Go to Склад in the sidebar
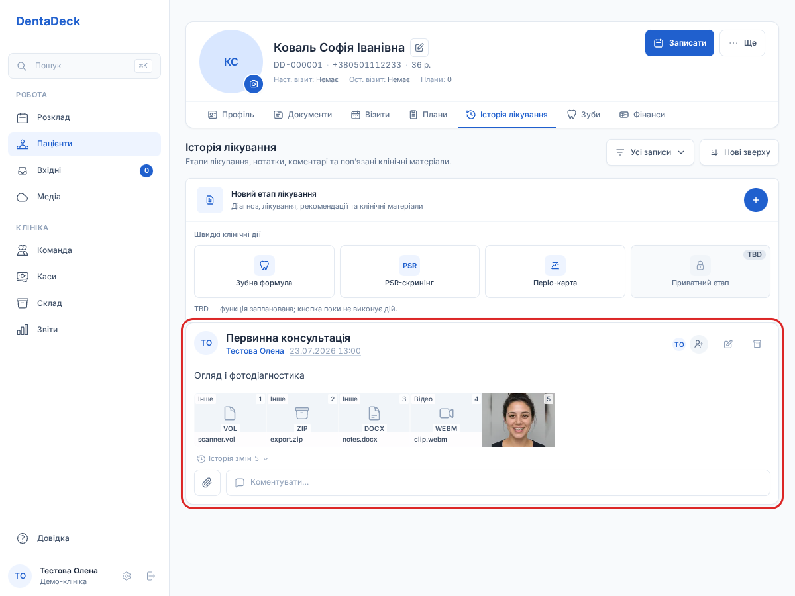Screen dimensions: 795x596 point(84,303)
